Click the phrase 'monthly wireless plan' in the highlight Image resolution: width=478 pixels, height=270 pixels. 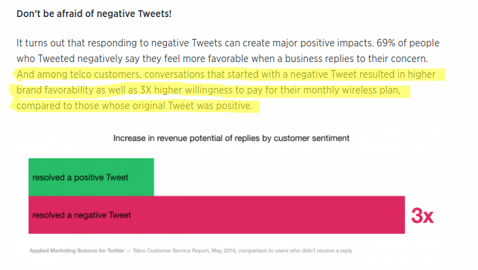coord(351,90)
